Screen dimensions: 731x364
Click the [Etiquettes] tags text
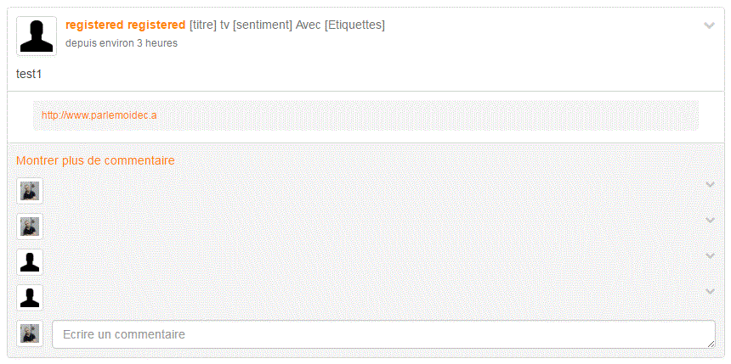[x=354, y=25]
